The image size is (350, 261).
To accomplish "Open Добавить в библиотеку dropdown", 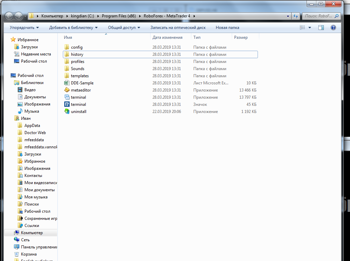I will [x=73, y=28].
